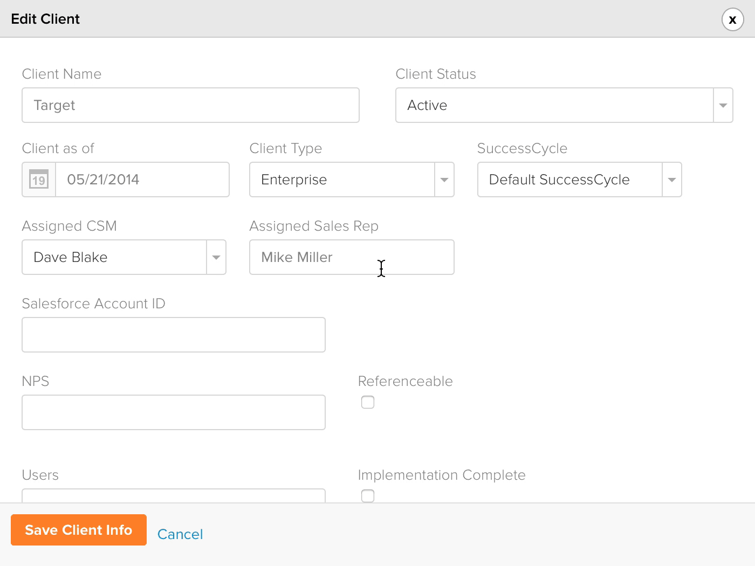Image resolution: width=755 pixels, height=566 pixels.
Task: Toggle the Referenceable checkbox
Action: [x=368, y=402]
